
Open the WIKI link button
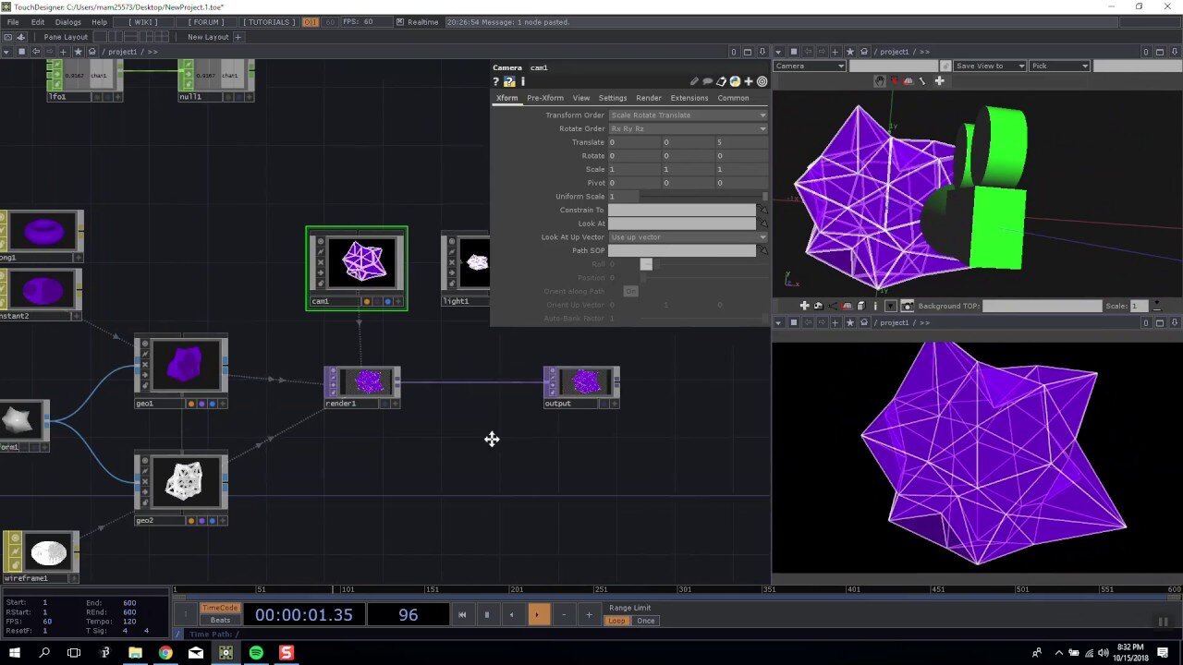(143, 22)
